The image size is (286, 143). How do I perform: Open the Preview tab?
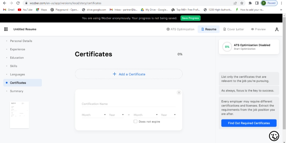point(258,29)
